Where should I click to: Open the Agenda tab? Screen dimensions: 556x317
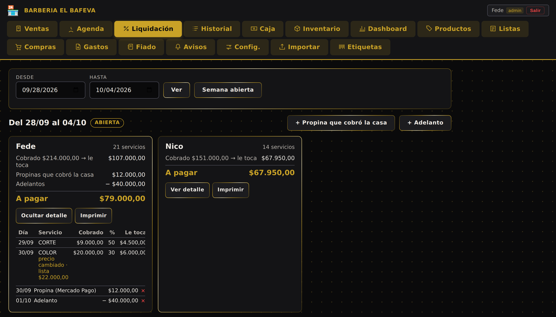tap(86, 29)
